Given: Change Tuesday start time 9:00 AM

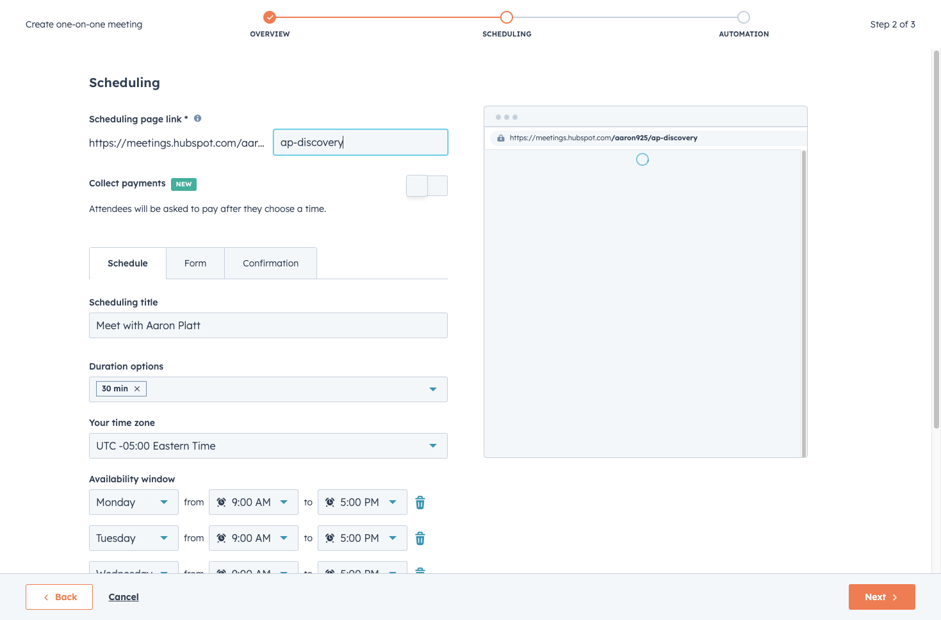Looking at the screenshot, I should 254,538.
